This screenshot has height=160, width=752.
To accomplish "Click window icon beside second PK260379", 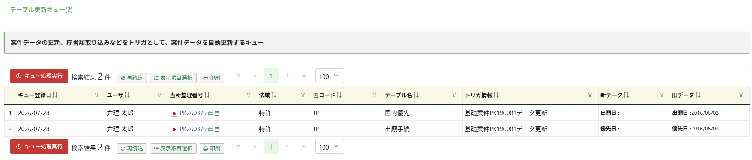I will click(x=217, y=129).
